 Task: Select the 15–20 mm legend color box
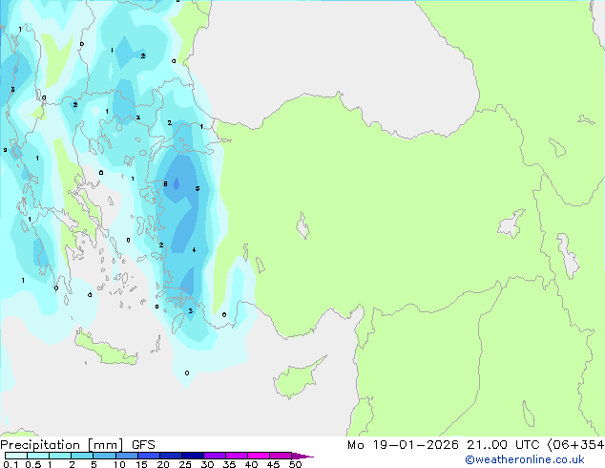148,456
